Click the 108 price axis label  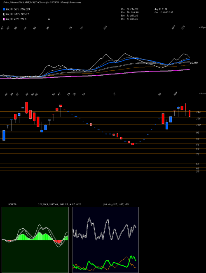(x=198, y=119)
